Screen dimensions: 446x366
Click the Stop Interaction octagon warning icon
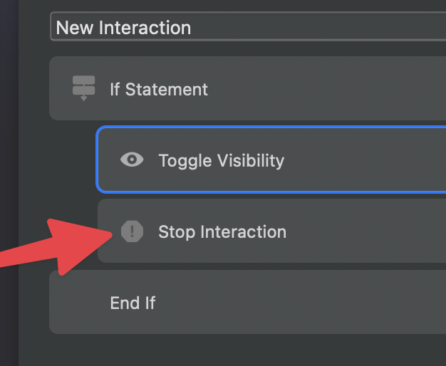(132, 231)
